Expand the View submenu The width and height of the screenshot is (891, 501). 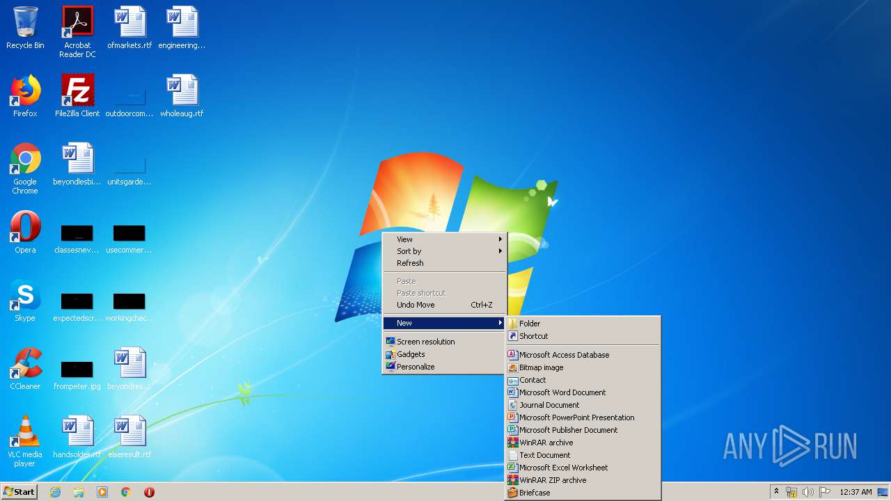(444, 239)
